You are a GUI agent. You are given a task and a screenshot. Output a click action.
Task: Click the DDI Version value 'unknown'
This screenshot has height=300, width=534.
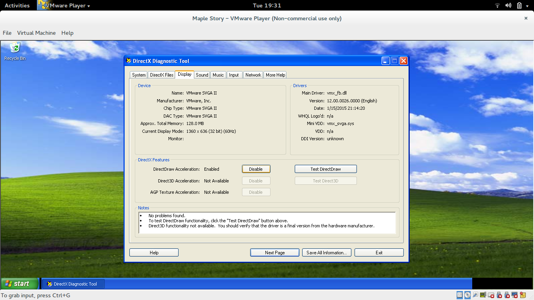coord(335,139)
